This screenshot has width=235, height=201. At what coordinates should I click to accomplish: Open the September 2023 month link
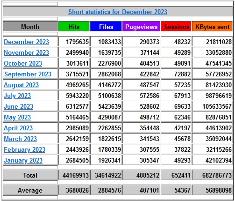click(28, 74)
